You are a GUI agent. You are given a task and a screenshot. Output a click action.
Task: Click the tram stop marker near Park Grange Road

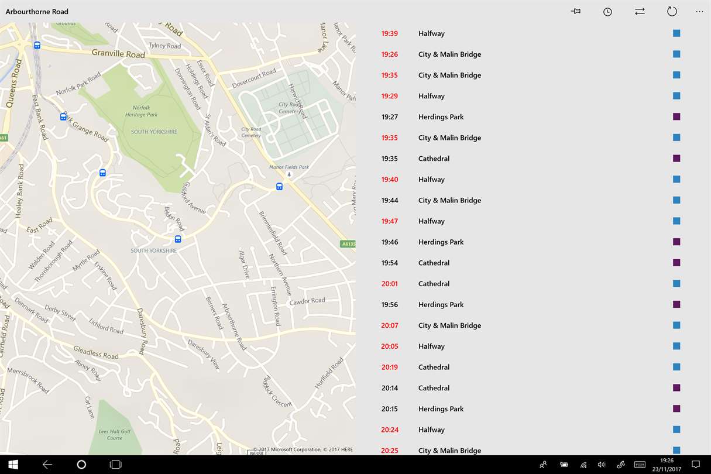[x=63, y=116]
